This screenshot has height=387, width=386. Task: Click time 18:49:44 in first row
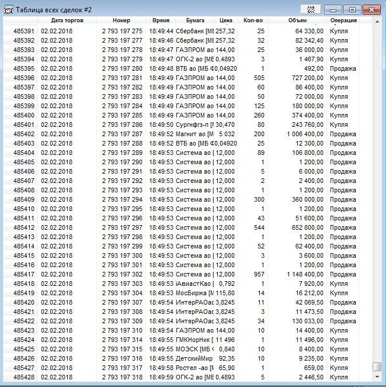(x=161, y=32)
